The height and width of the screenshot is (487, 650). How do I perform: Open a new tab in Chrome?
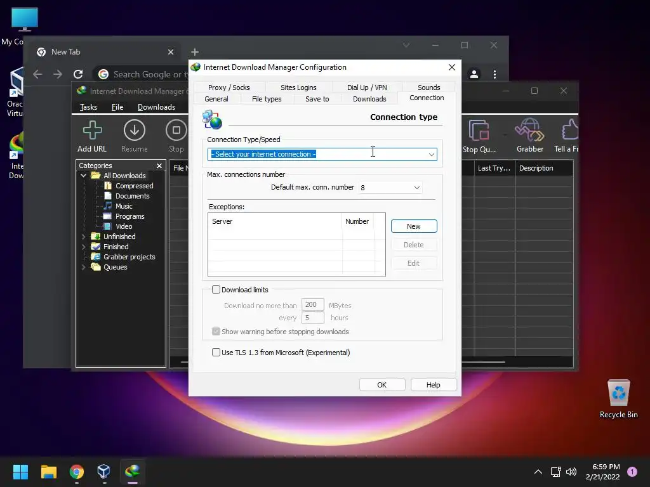pyautogui.click(x=195, y=52)
